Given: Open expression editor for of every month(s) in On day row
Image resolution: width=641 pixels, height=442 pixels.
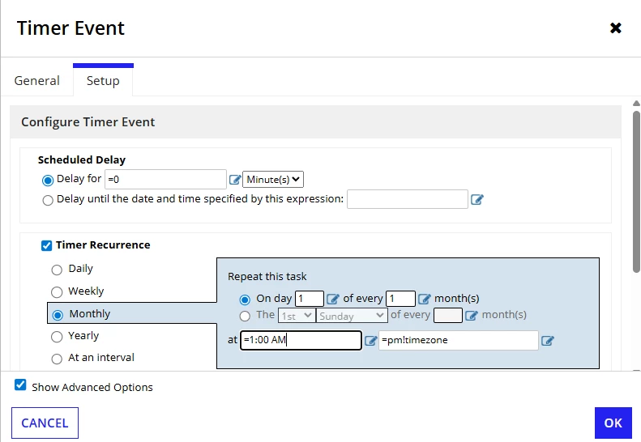Looking at the screenshot, I should coord(425,299).
